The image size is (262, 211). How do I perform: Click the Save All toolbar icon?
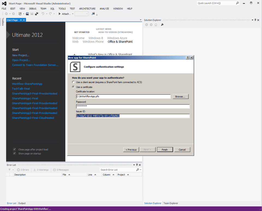click(x=36, y=14)
